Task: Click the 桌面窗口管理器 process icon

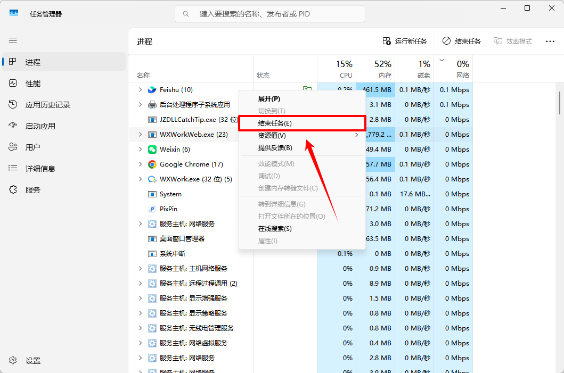Action: [x=152, y=239]
